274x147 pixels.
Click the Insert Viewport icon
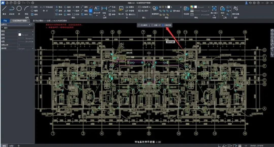pyautogui.click(x=214, y=9)
